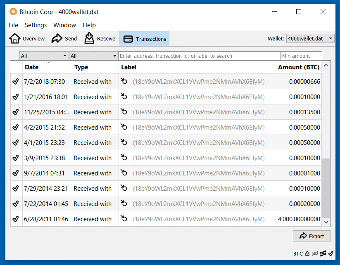Screen dimensions: 340x265
Task: Click Received with in 7/29/2014 row
Action: click(93, 189)
